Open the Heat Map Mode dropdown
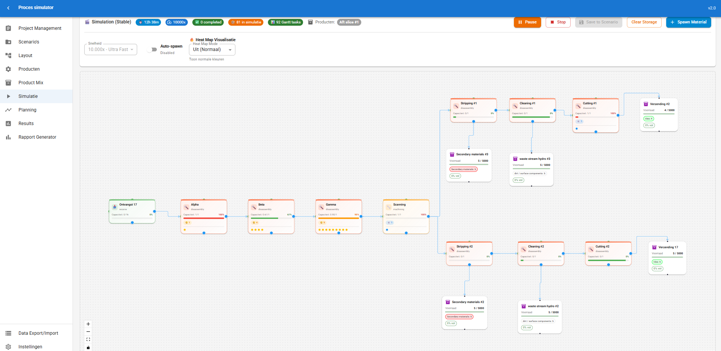Viewport: 721px width, 351px height. click(211, 49)
